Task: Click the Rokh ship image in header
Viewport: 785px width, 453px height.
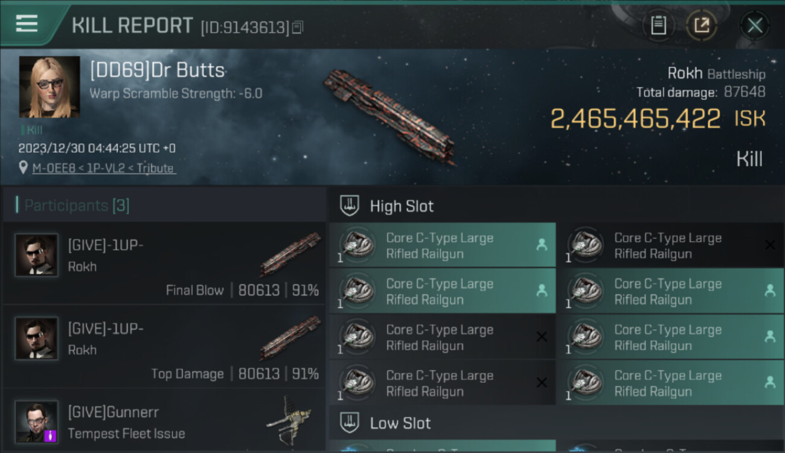Action: [x=389, y=116]
